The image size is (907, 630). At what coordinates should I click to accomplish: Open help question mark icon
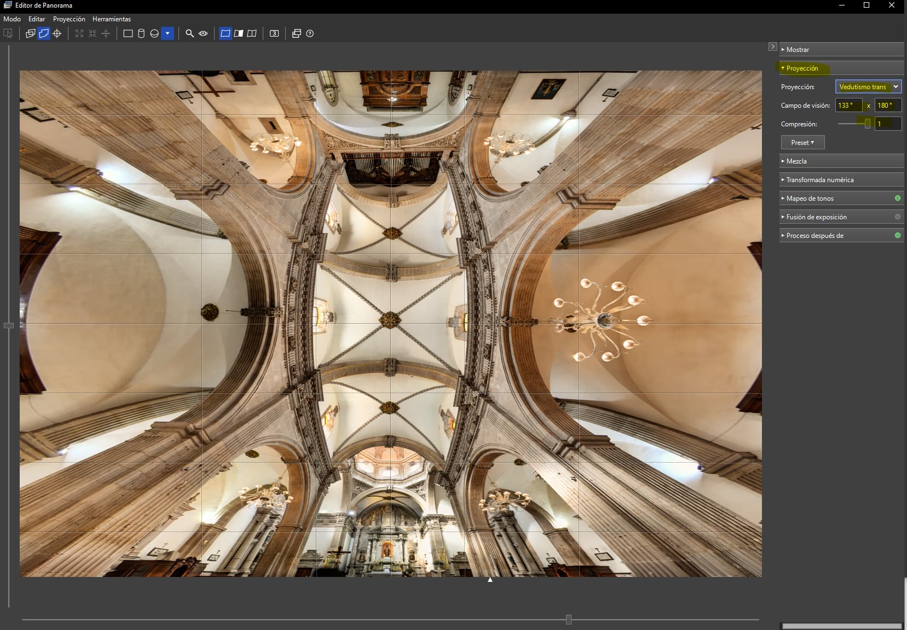coord(310,33)
